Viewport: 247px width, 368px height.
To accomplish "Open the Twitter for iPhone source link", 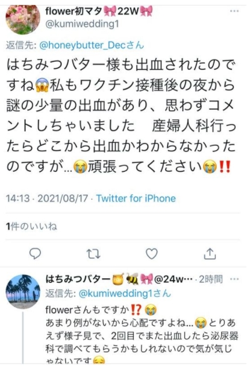I will click(136, 198).
